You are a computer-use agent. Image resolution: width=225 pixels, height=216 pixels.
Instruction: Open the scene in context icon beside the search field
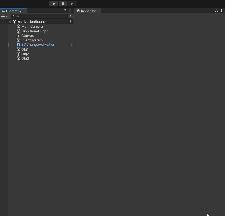click(70, 16)
